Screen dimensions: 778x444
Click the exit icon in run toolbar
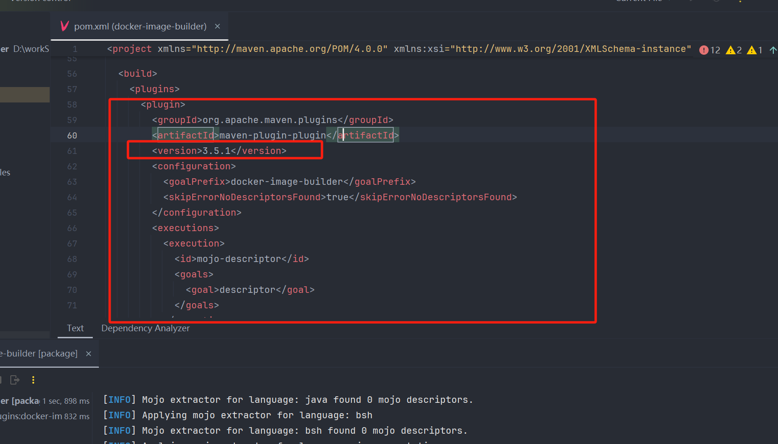coord(15,380)
